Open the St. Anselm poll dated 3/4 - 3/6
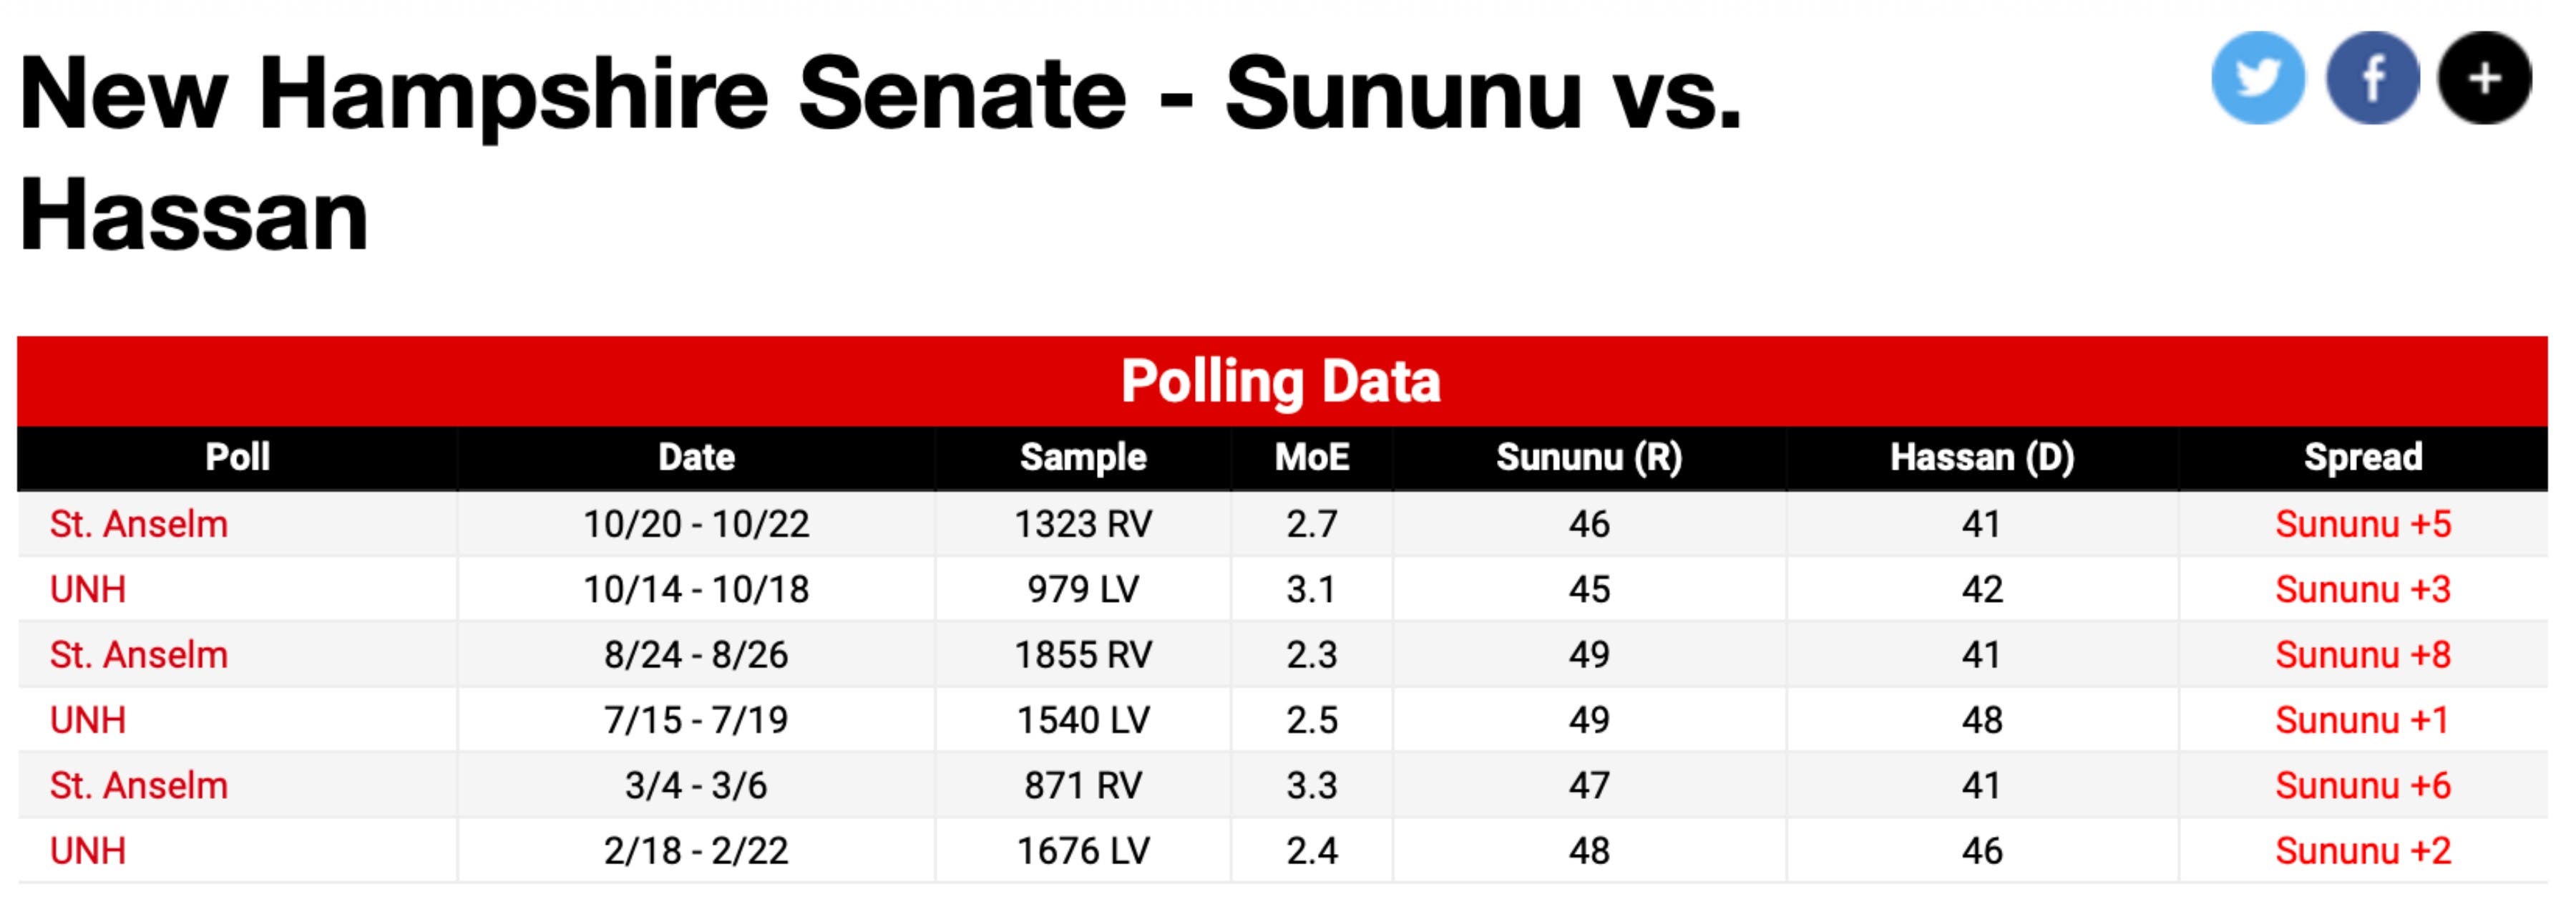Screen dimensions: 2576x912 click(139, 786)
